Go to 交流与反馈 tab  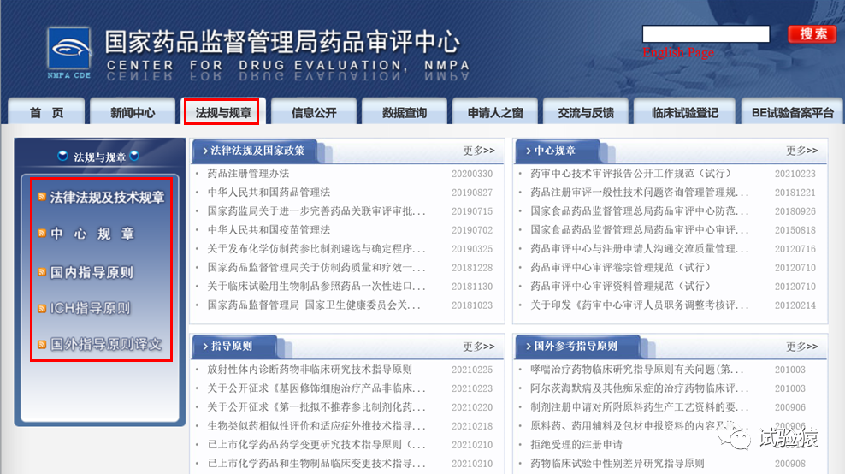pos(586,112)
